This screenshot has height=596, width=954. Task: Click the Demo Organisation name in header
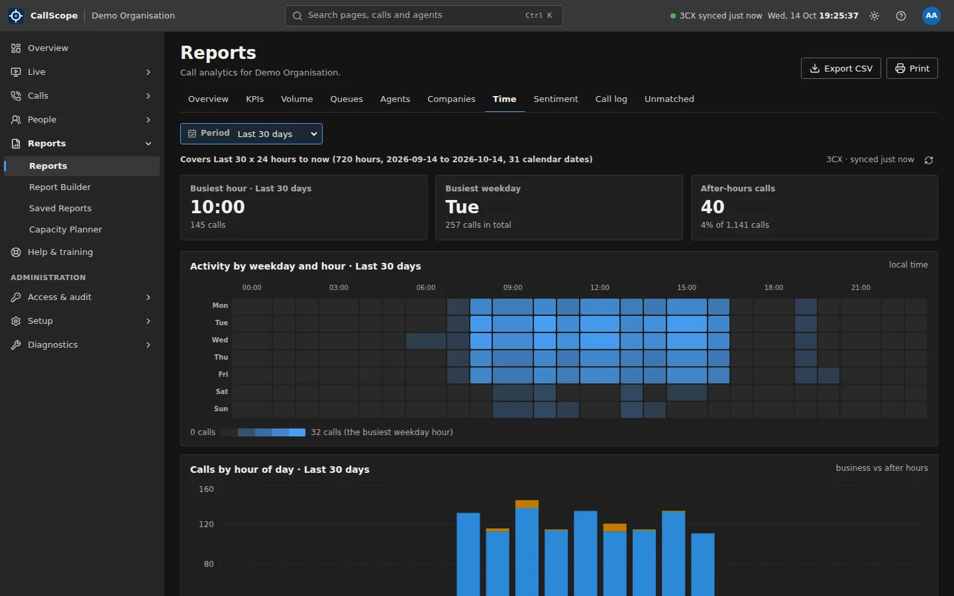tap(133, 16)
